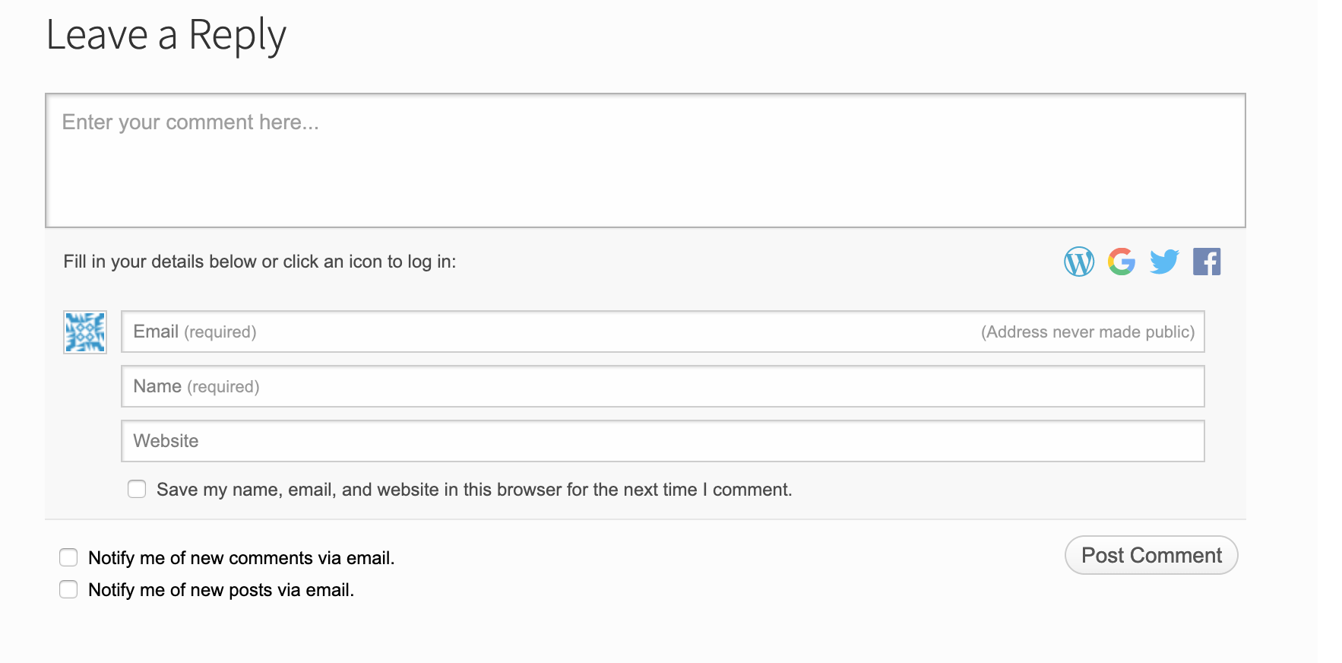Click the blue Twitter bird icon

tap(1163, 262)
